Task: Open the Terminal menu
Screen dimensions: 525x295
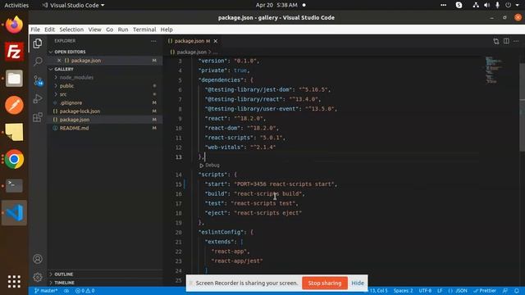Action: click(x=144, y=29)
